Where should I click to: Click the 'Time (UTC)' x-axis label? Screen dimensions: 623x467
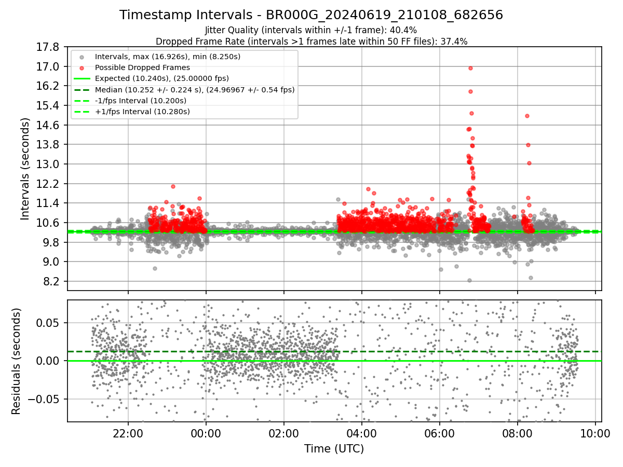(334, 449)
